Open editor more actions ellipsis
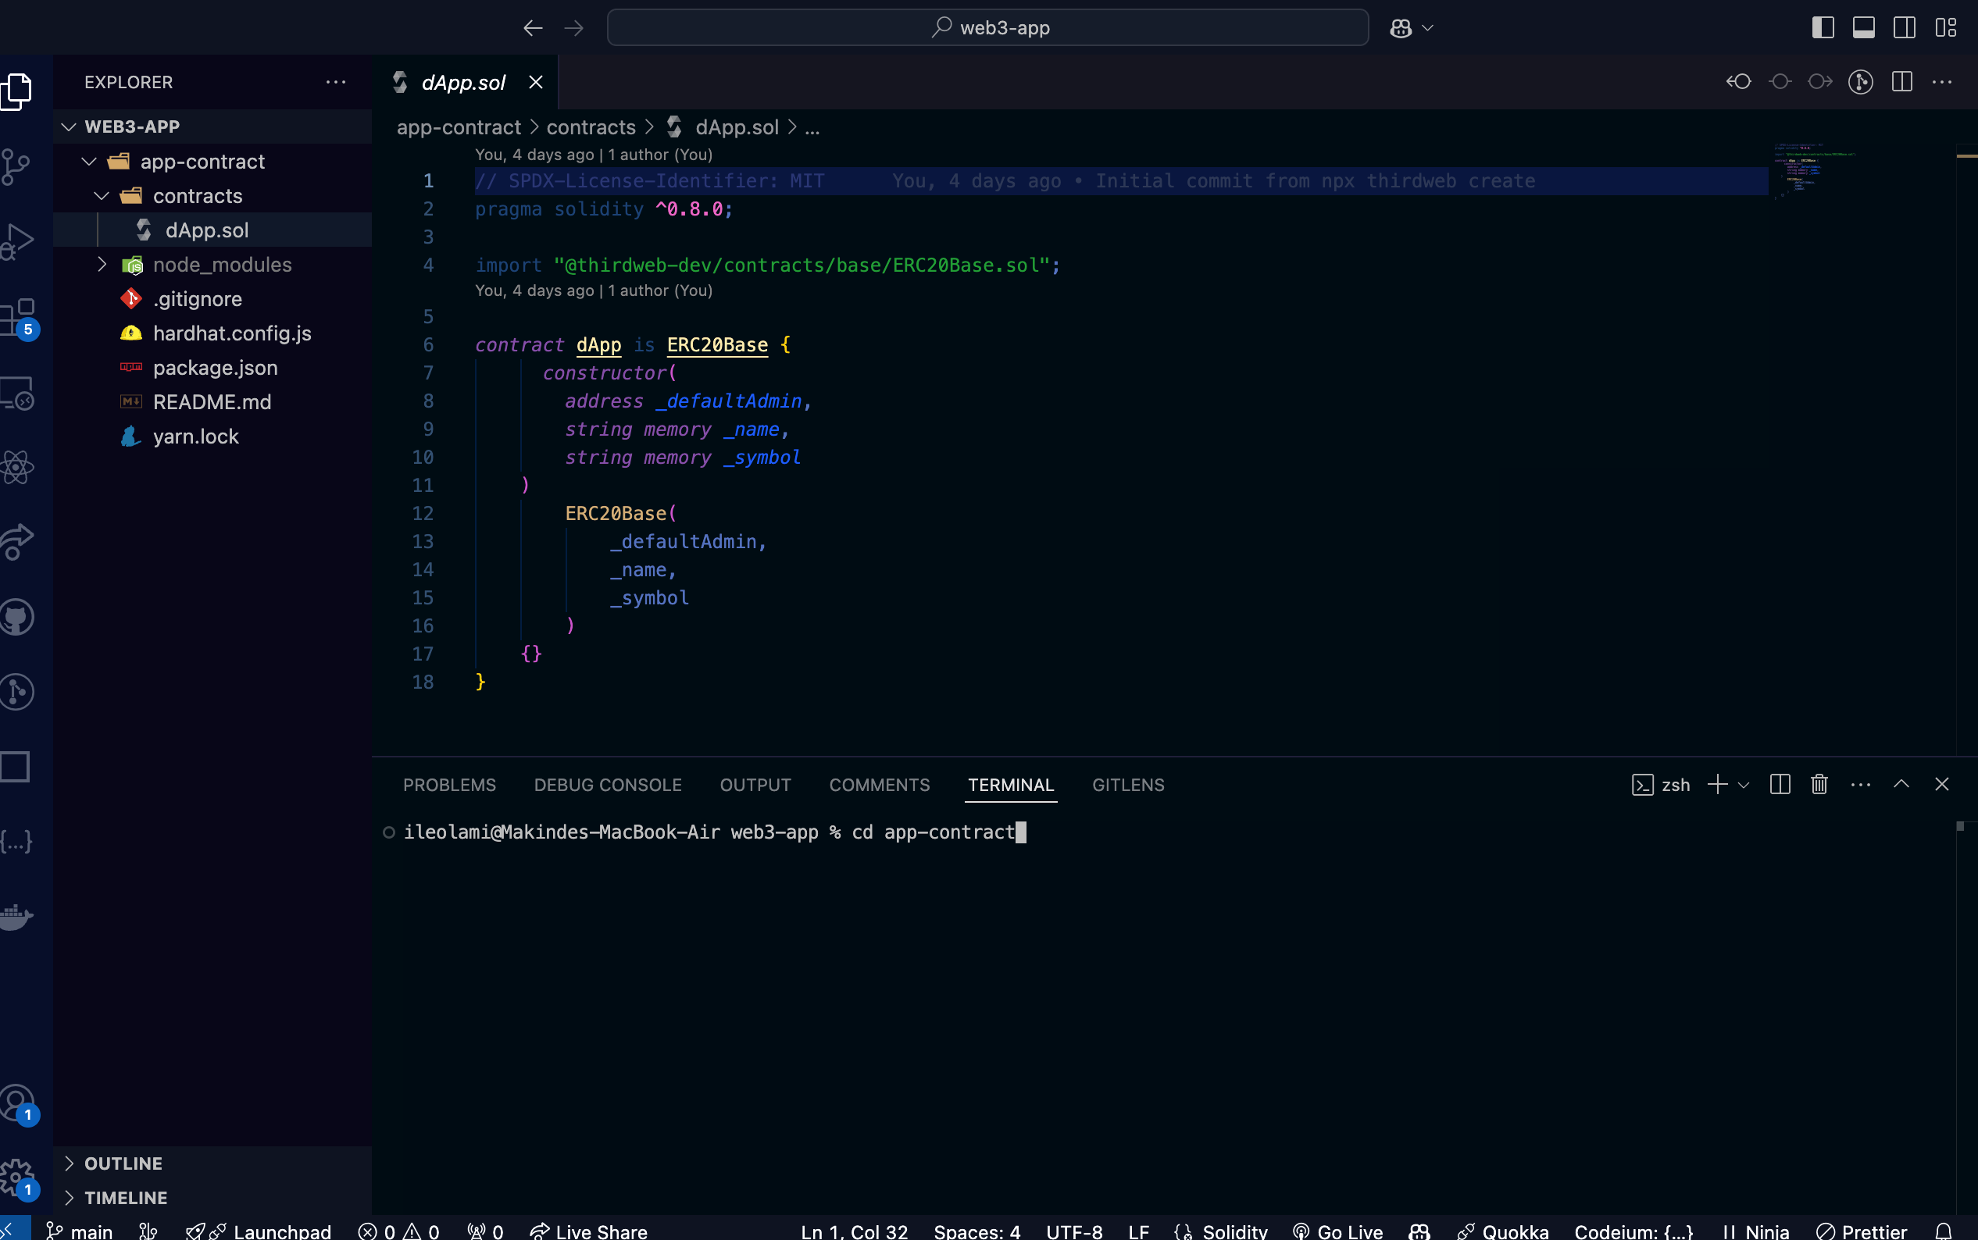1978x1240 pixels. tap(1942, 82)
